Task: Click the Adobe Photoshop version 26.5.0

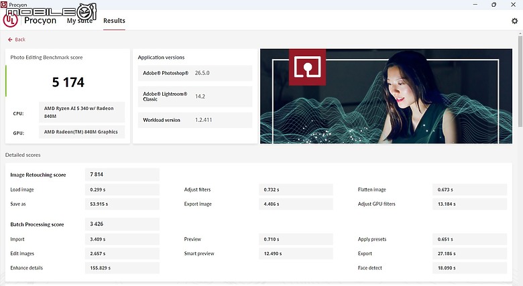Action: pyautogui.click(x=202, y=73)
